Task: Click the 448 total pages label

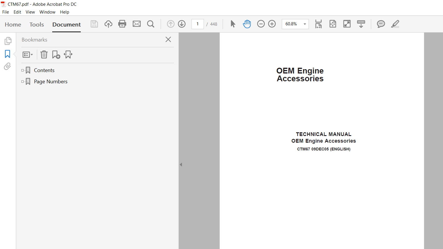Action: (x=214, y=24)
